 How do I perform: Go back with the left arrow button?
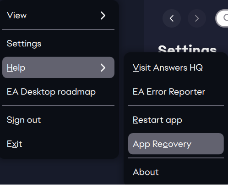[x=172, y=18]
